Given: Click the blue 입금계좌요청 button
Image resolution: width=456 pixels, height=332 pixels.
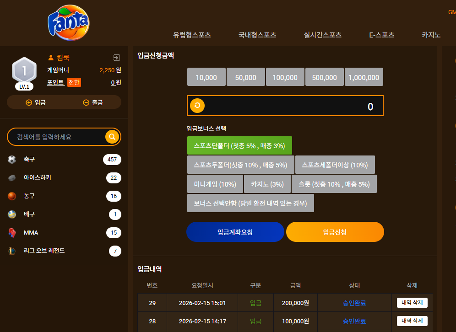Looking at the screenshot, I should pyautogui.click(x=235, y=232).
